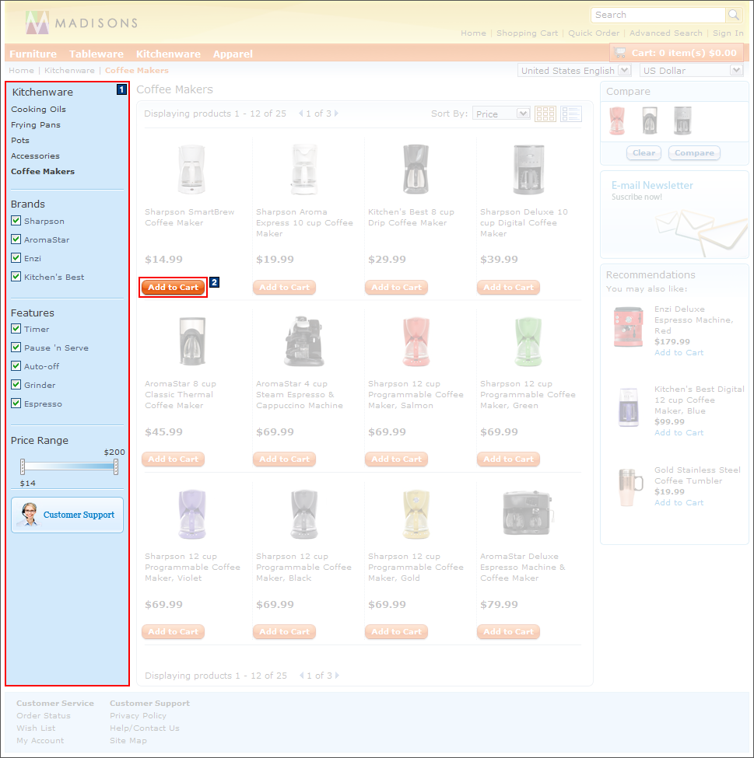
Task: Disable the Espresso feature filter
Action: (x=16, y=403)
